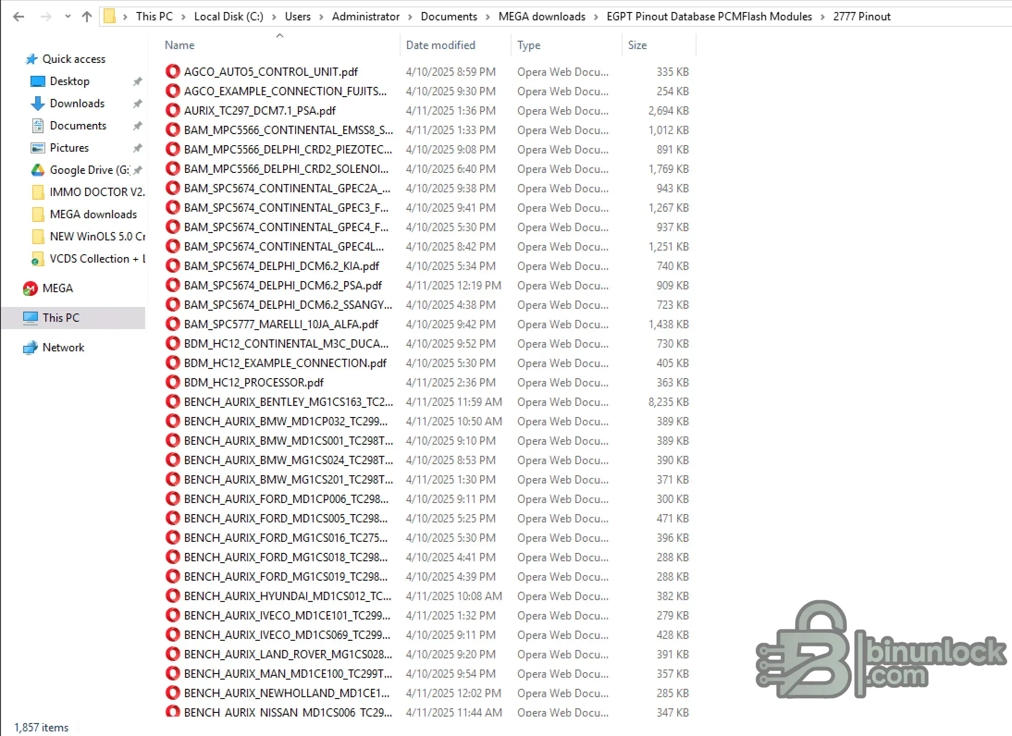Expand chevron after EGPT Pinout Database breadcrumb

(823, 17)
